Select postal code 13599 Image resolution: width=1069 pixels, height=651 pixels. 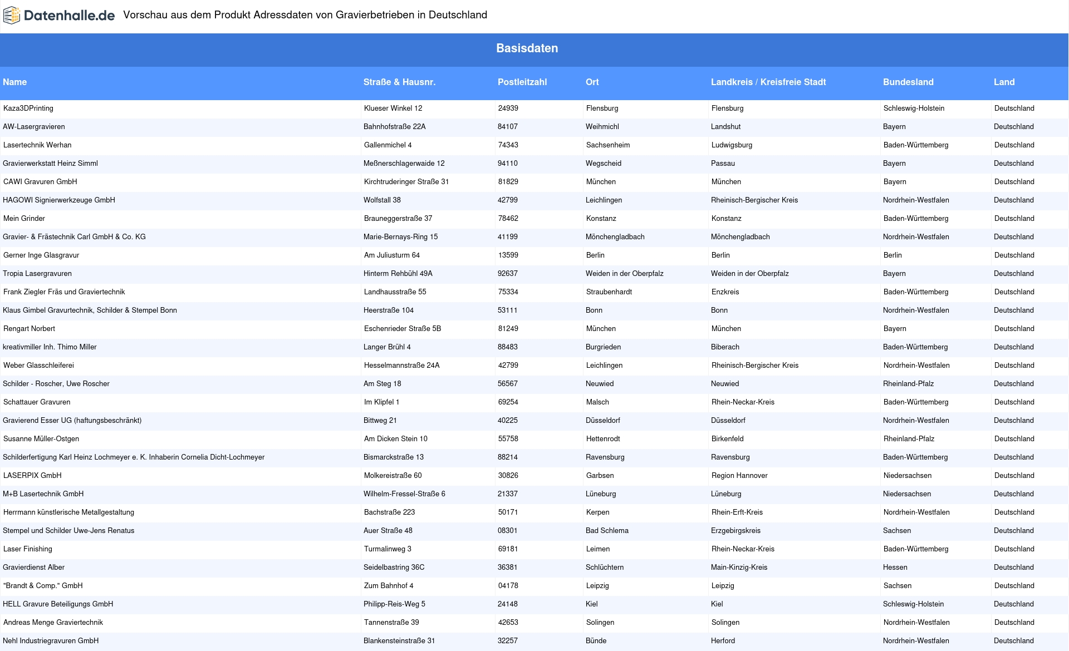coord(508,255)
